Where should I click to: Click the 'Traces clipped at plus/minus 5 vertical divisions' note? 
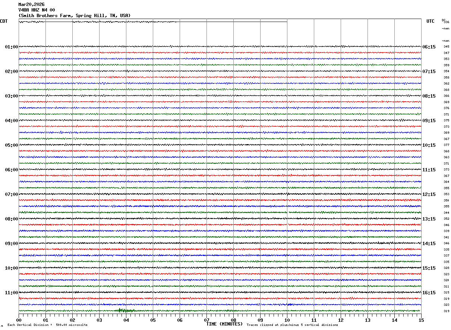tap(292, 325)
